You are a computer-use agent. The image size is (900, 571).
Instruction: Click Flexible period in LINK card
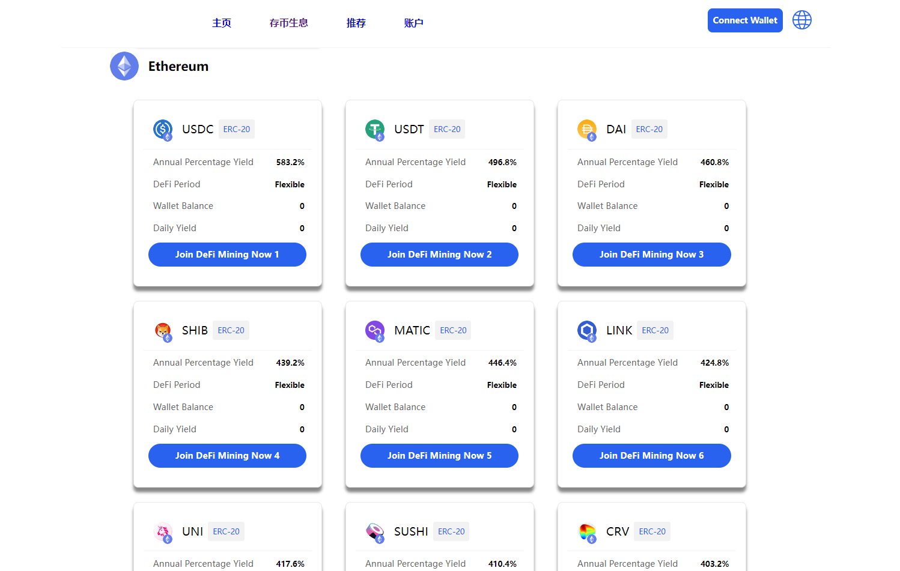pos(714,385)
